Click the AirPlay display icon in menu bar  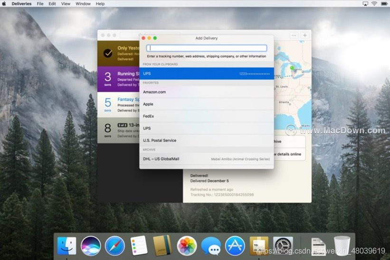tap(365, 4)
